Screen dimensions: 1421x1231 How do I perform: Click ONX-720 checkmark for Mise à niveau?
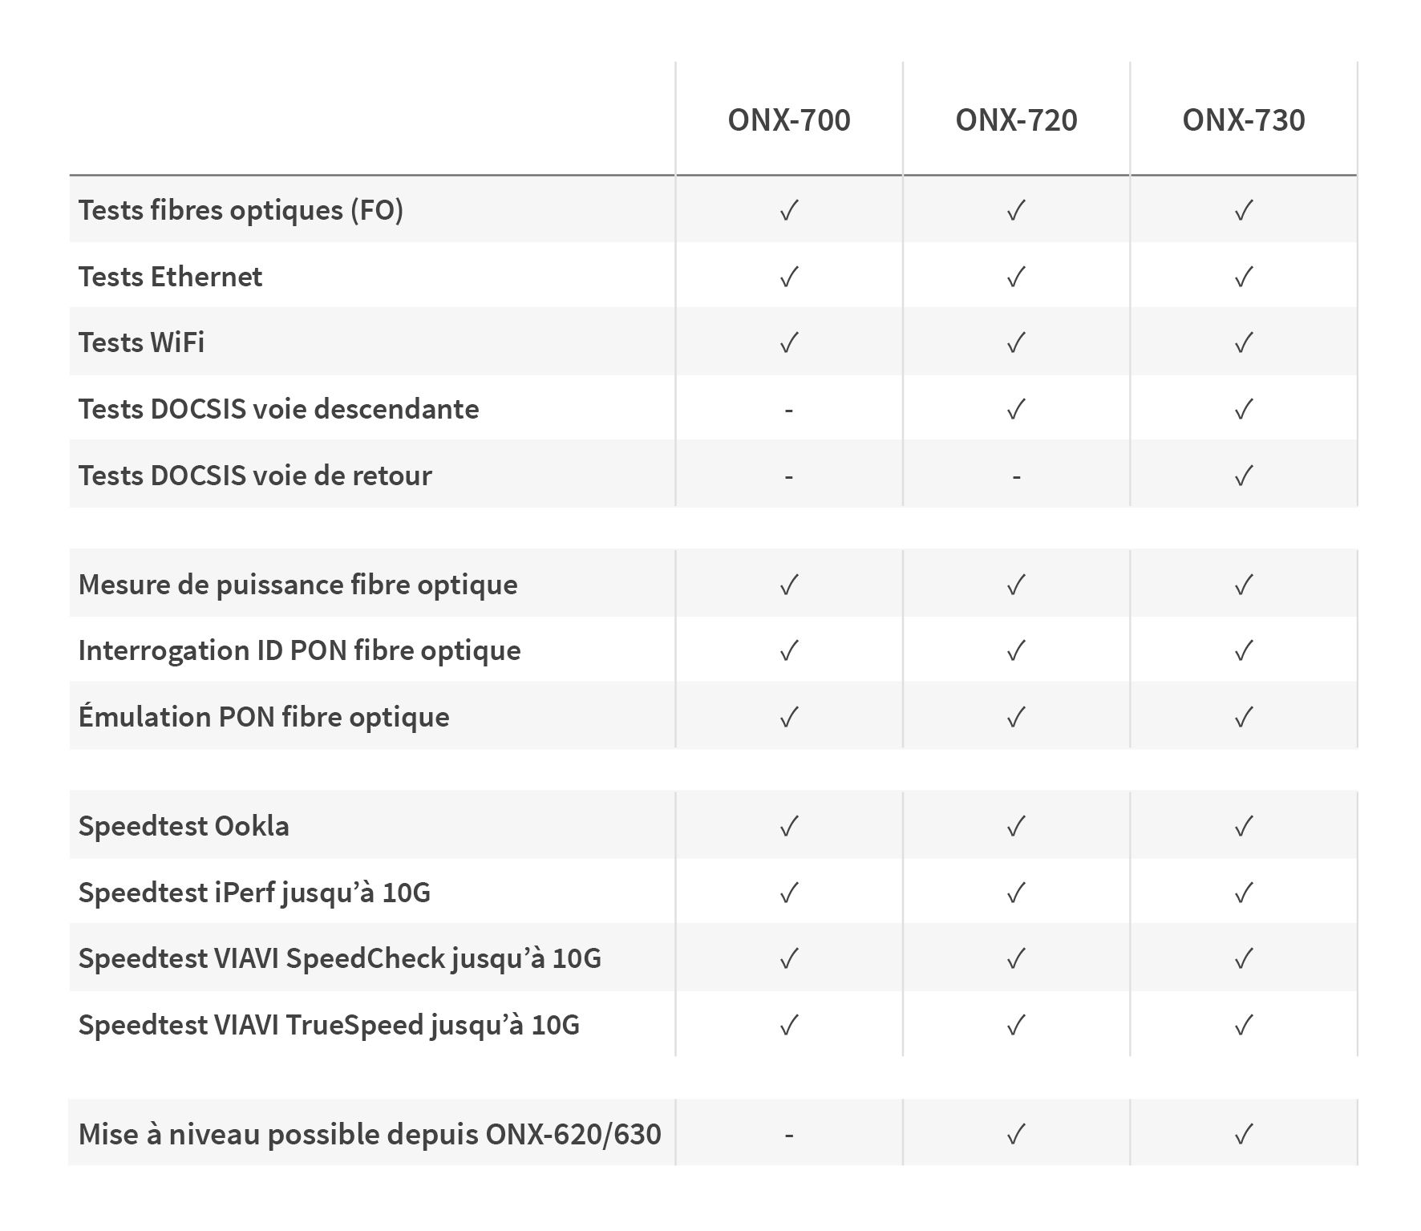(x=1016, y=1135)
